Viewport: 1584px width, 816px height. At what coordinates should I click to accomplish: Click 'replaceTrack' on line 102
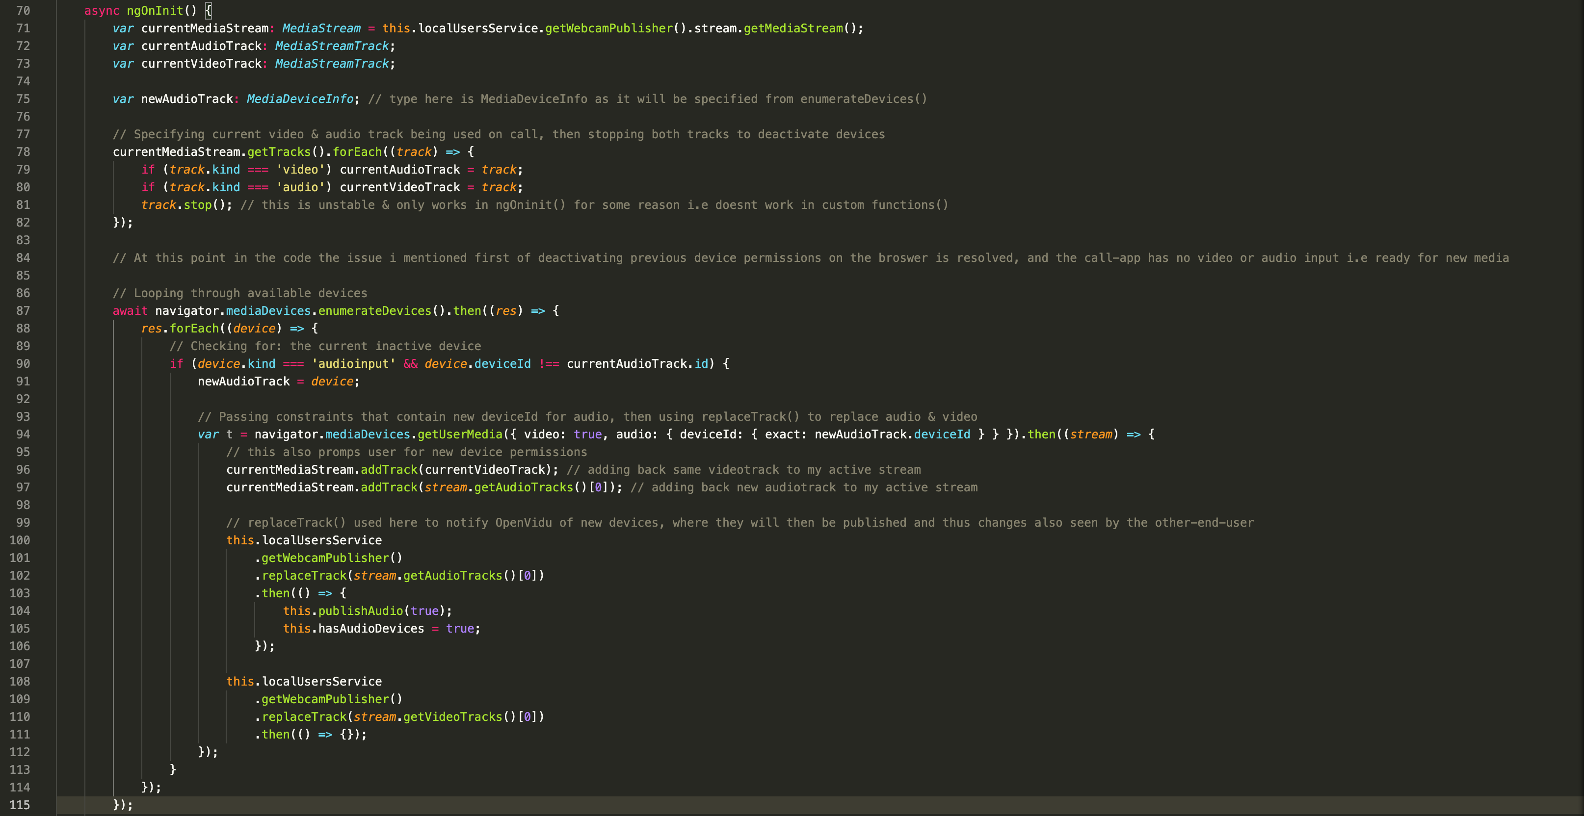point(304,576)
